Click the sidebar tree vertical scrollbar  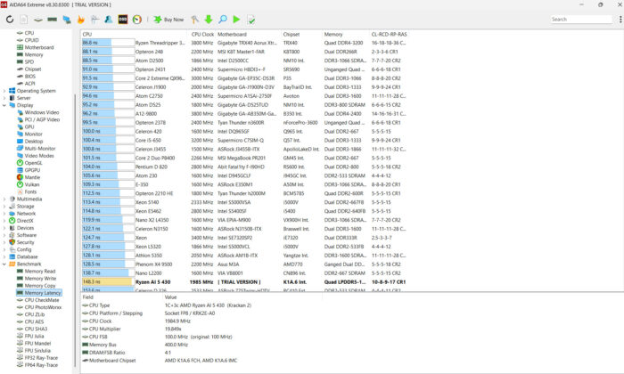(74, 231)
